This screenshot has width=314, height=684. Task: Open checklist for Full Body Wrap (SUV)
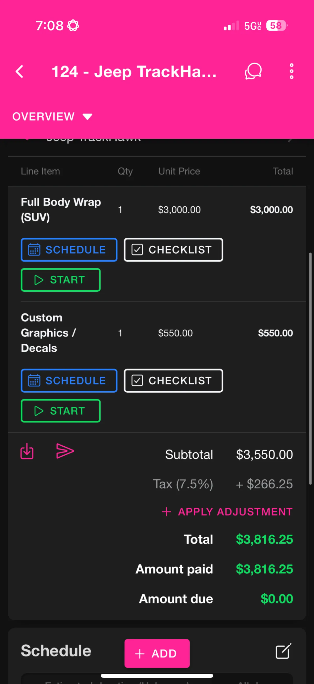173,250
